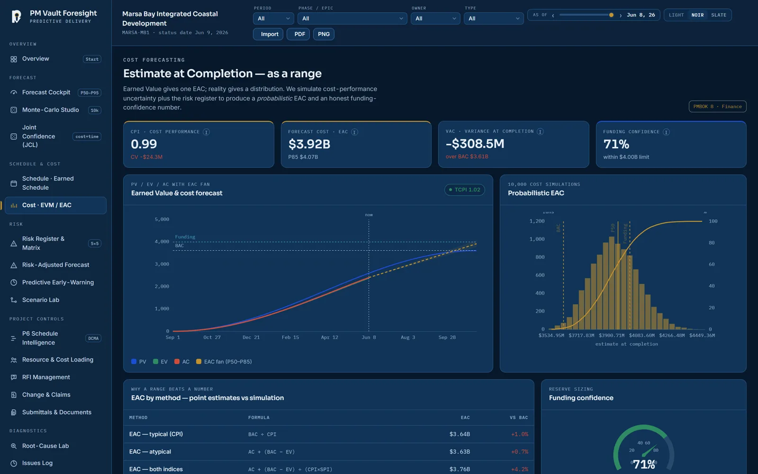This screenshot has width=758, height=474.
Task: Click the Change & Claims document icon
Action: (14, 395)
